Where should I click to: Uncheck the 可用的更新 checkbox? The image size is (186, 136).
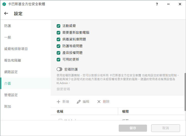pos(59,60)
